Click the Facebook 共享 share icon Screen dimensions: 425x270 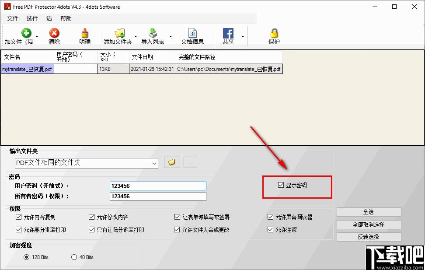point(228,33)
